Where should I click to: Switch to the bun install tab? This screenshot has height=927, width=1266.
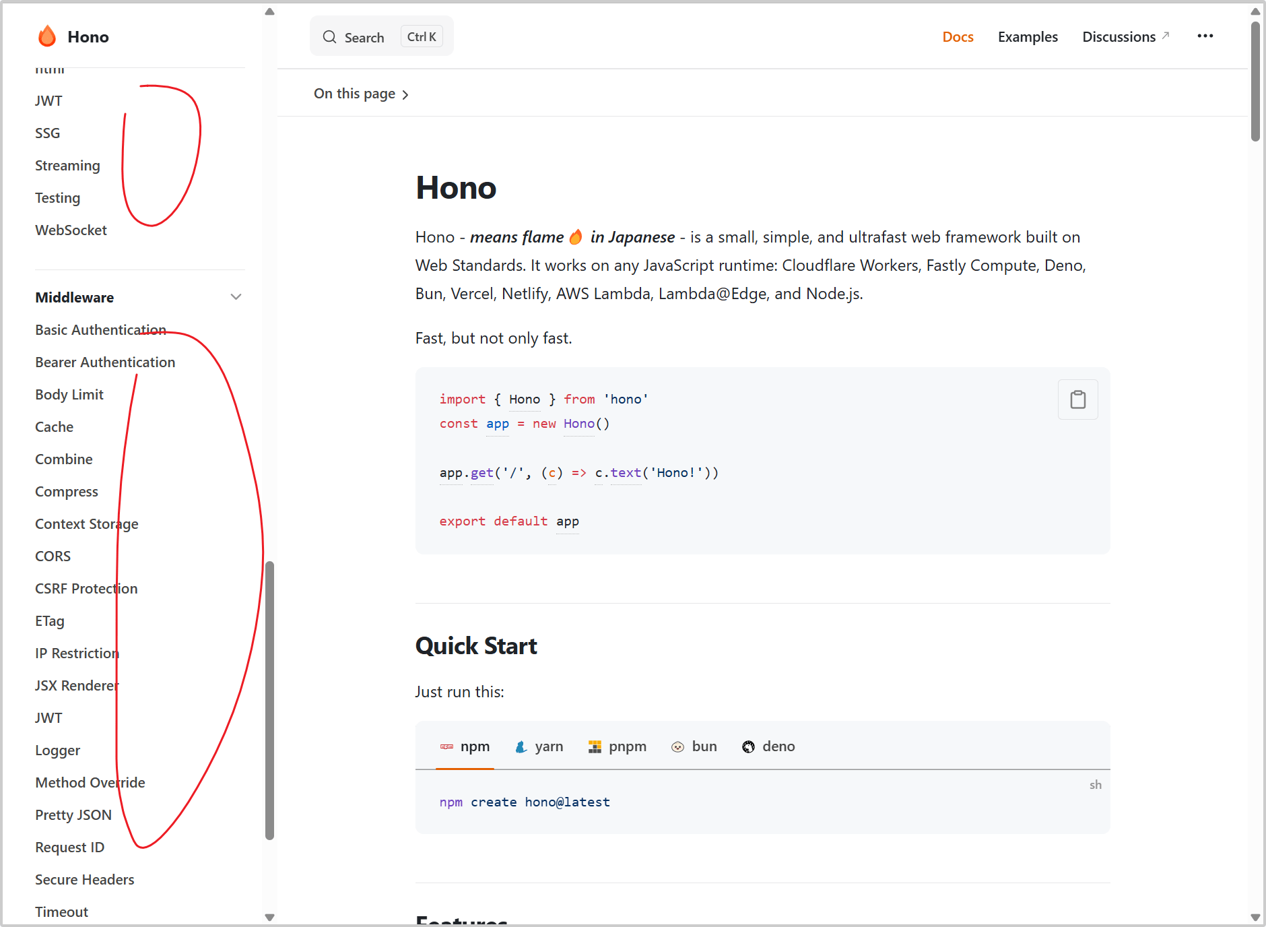[x=694, y=746]
